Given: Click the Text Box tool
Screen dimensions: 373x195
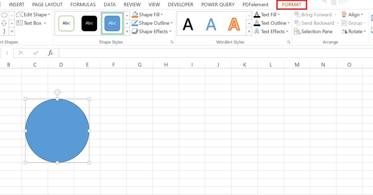Looking at the screenshot, I should pyautogui.click(x=30, y=23).
